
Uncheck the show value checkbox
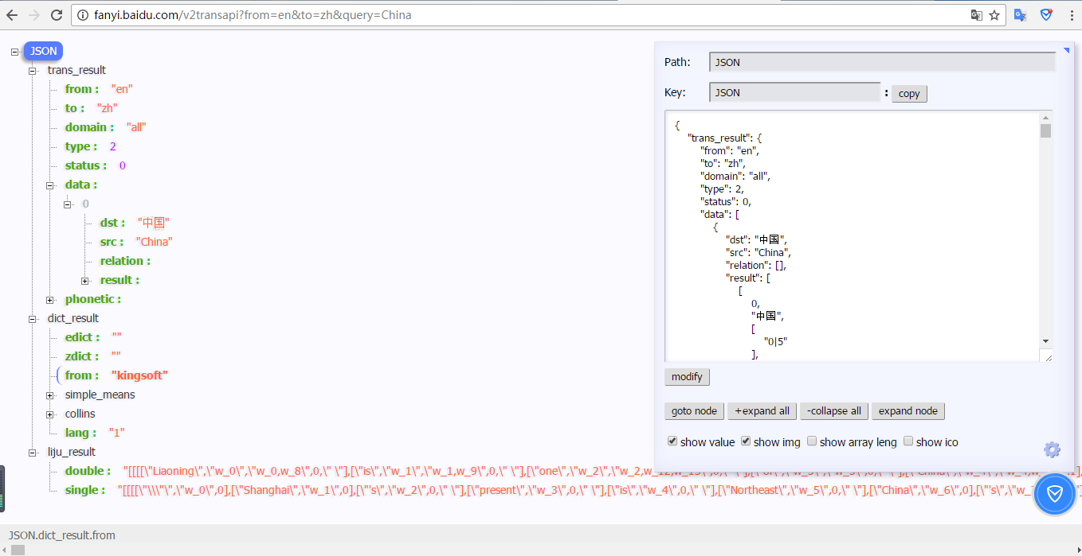(x=672, y=441)
